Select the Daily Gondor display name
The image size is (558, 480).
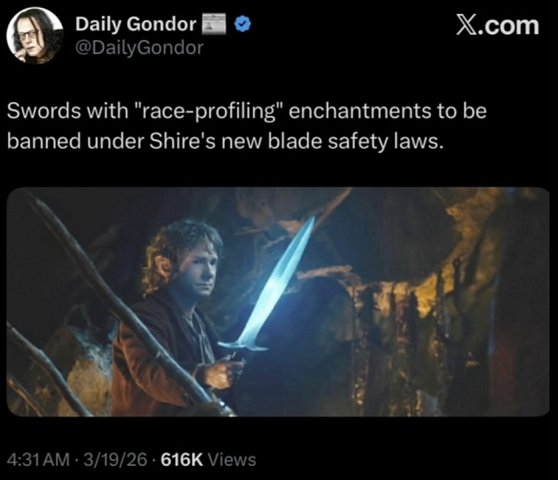pyautogui.click(x=136, y=24)
